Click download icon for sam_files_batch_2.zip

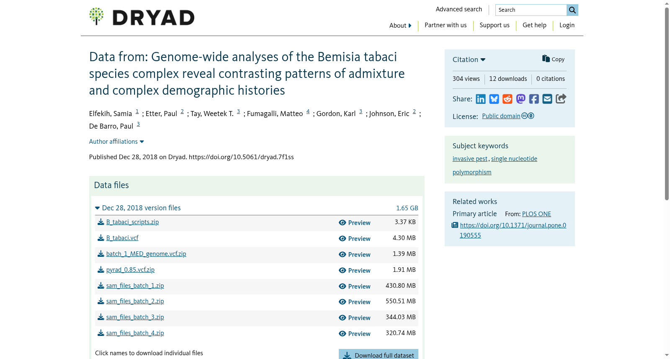(101, 301)
